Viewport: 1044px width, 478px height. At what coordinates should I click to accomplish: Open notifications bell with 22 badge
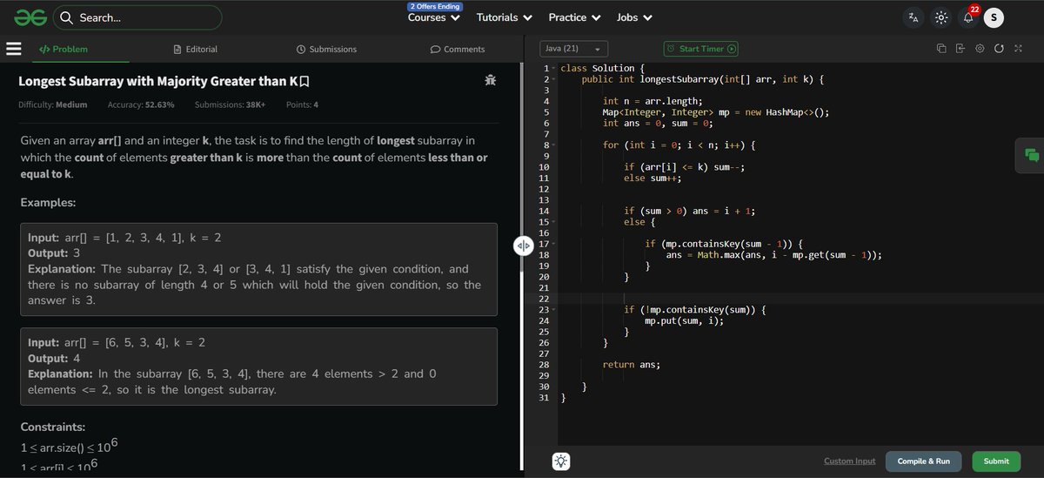(x=969, y=16)
